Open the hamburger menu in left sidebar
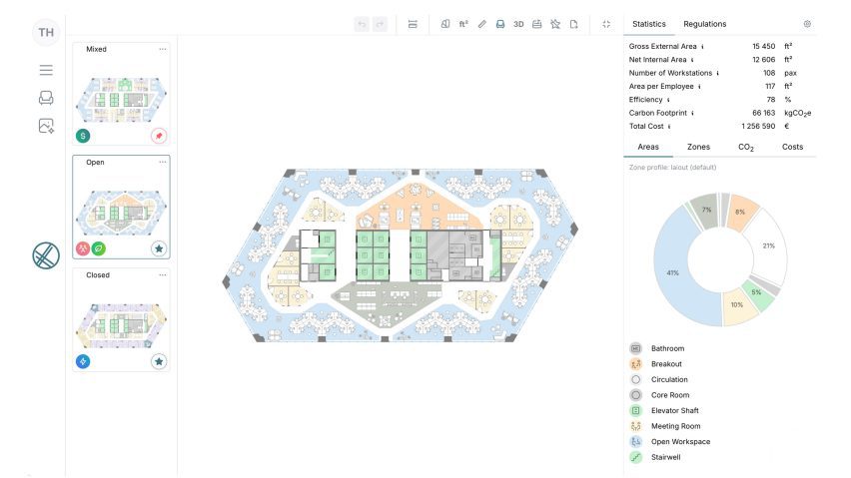 (46, 70)
